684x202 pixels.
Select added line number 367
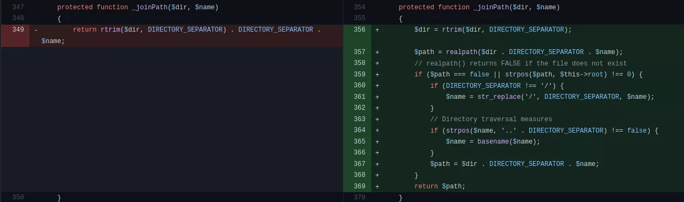tap(359, 164)
